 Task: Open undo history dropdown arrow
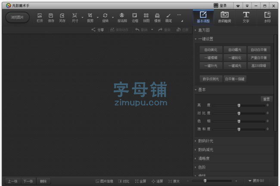click(152, 30)
